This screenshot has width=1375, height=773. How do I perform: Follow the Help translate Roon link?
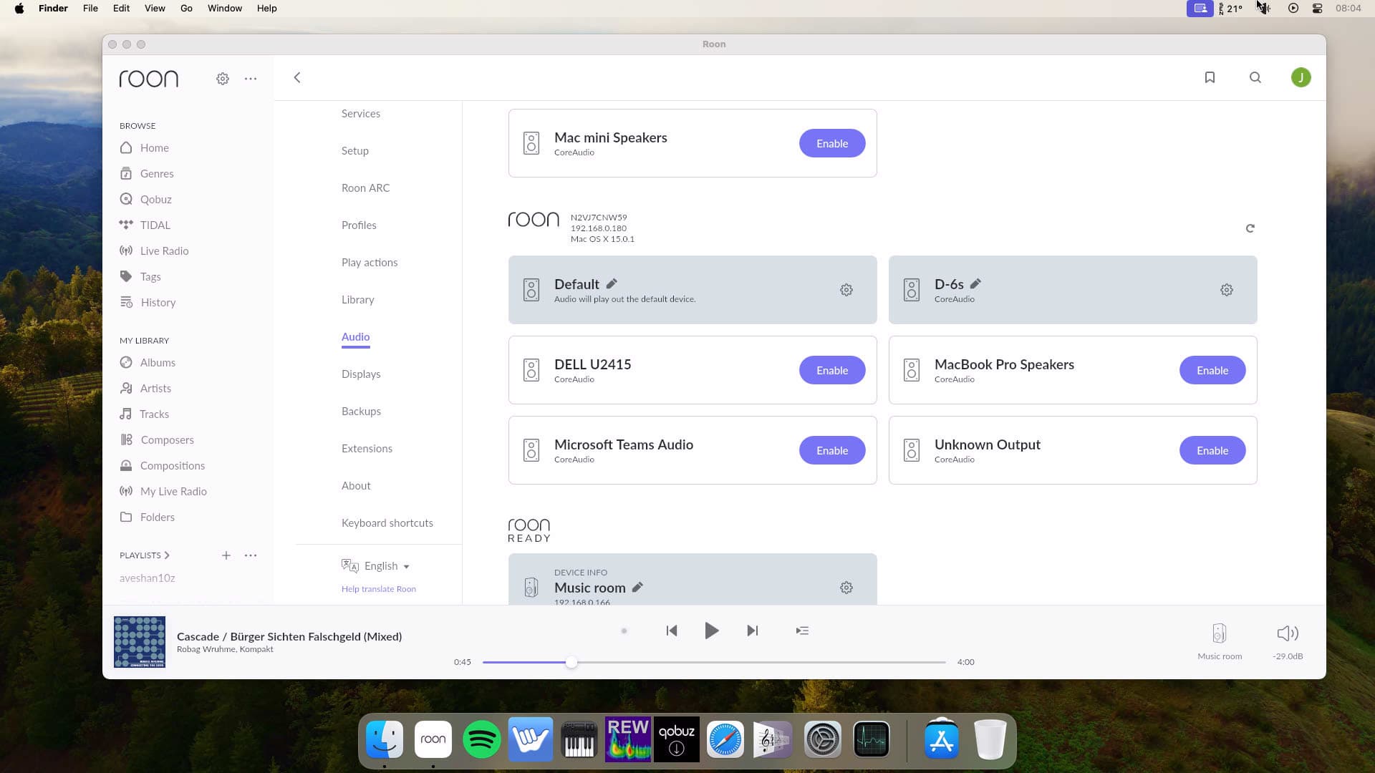pyautogui.click(x=379, y=589)
